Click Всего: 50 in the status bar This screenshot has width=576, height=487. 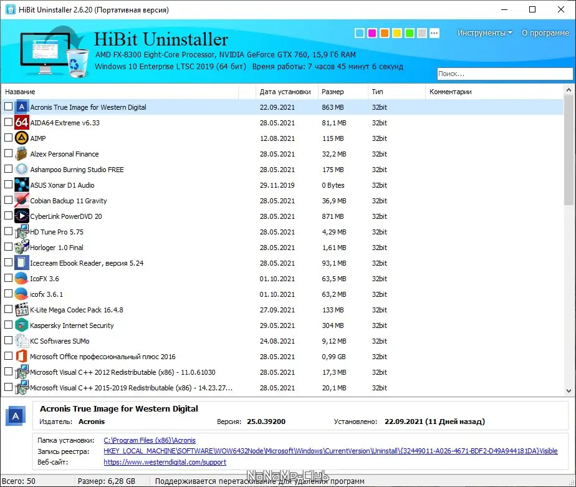pyautogui.click(x=19, y=481)
